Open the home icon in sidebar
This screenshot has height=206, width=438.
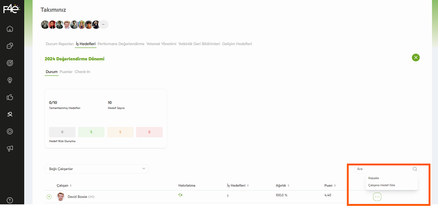pos(10,29)
